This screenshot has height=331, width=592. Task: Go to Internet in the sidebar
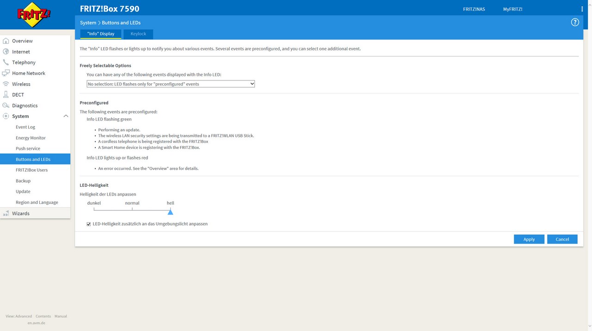coord(21,52)
